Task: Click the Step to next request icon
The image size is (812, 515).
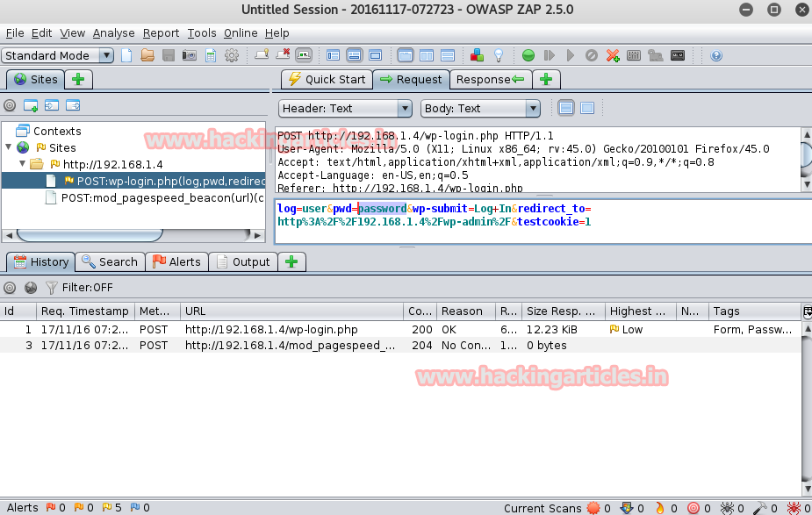Action: pyautogui.click(x=550, y=55)
